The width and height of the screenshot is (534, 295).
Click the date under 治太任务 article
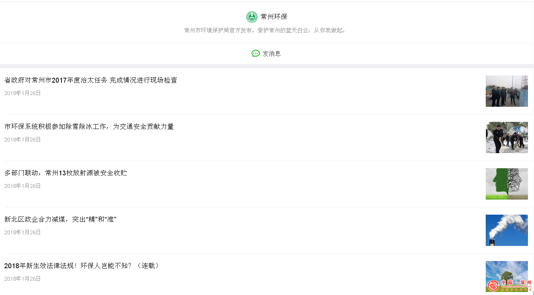23,93
